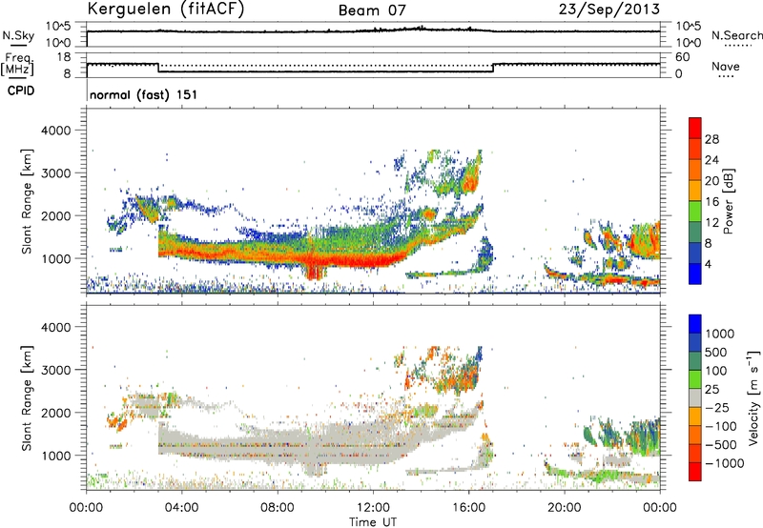Viewport: 763px width, 528px height.
Task: Click the Power color bar red segment
Action: [x=695, y=129]
